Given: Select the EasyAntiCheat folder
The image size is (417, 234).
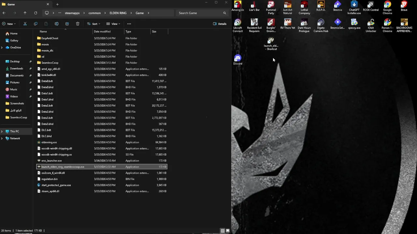Looking at the screenshot, I should (x=102, y=38).
